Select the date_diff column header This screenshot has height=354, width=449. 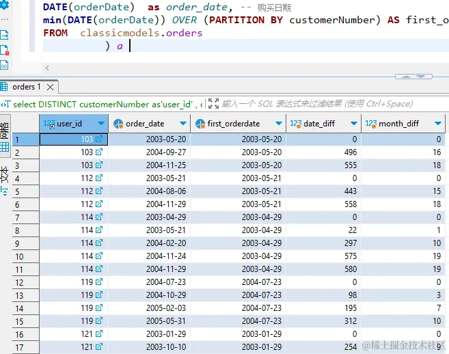point(323,124)
